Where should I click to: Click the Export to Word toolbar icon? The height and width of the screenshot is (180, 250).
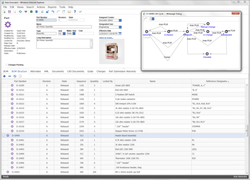click(x=37, y=12)
